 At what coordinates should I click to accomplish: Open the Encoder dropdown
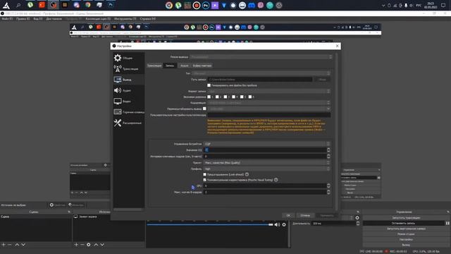(x=269, y=103)
